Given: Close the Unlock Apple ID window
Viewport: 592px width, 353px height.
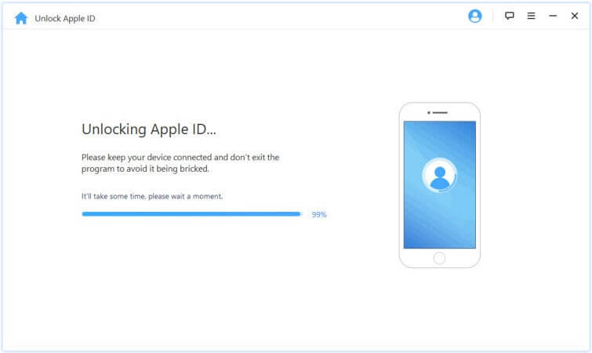Looking at the screenshot, I should click(574, 16).
